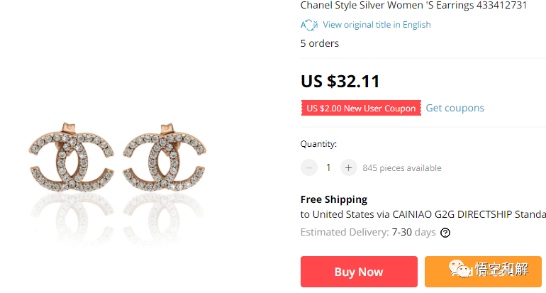Click the 7-30 days delivery estimate text
This screenshot has width=546, height=293.
click(413, 232)
